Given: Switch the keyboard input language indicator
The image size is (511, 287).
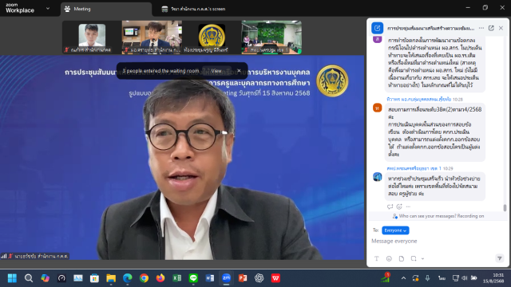Looking at the screenshot, I should [x=442, y=278].
